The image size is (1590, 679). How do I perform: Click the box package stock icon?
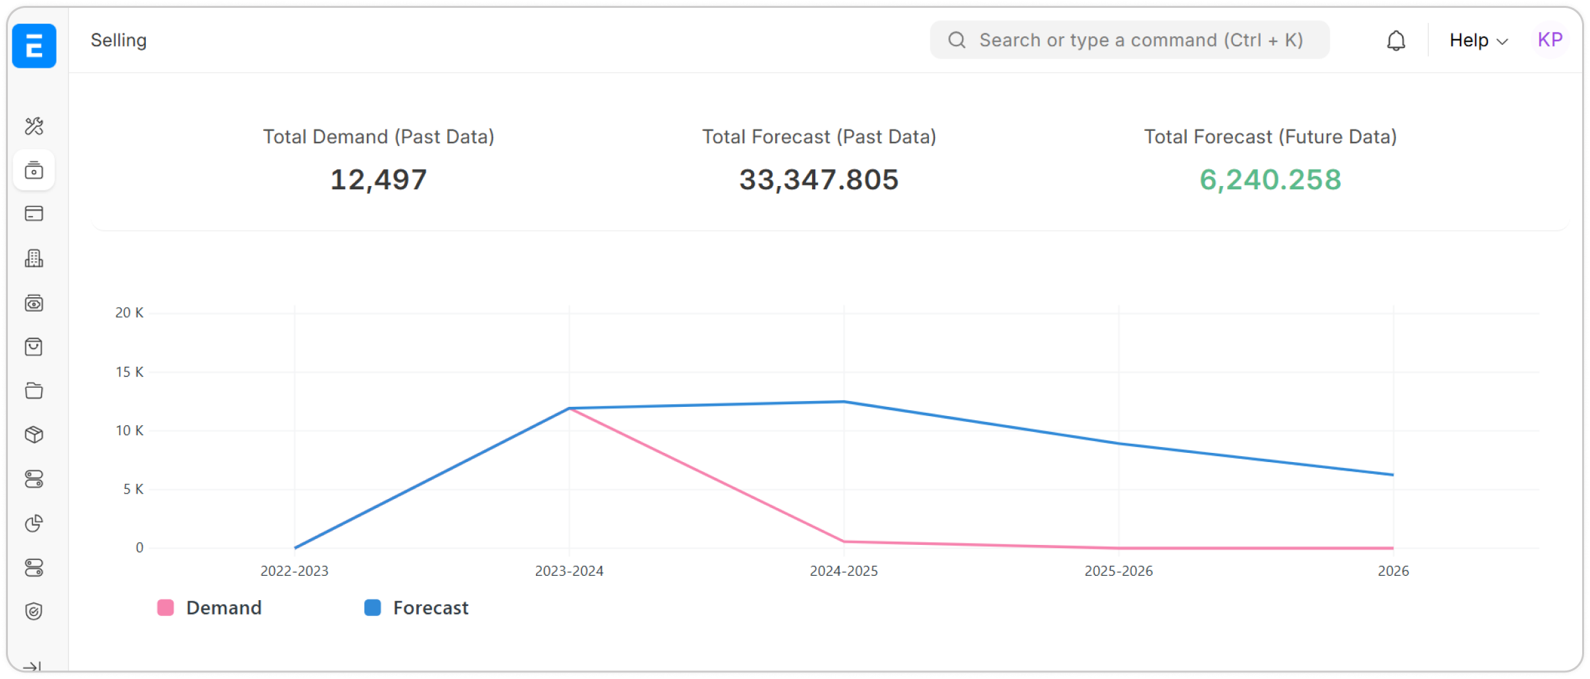pos(34,435)
